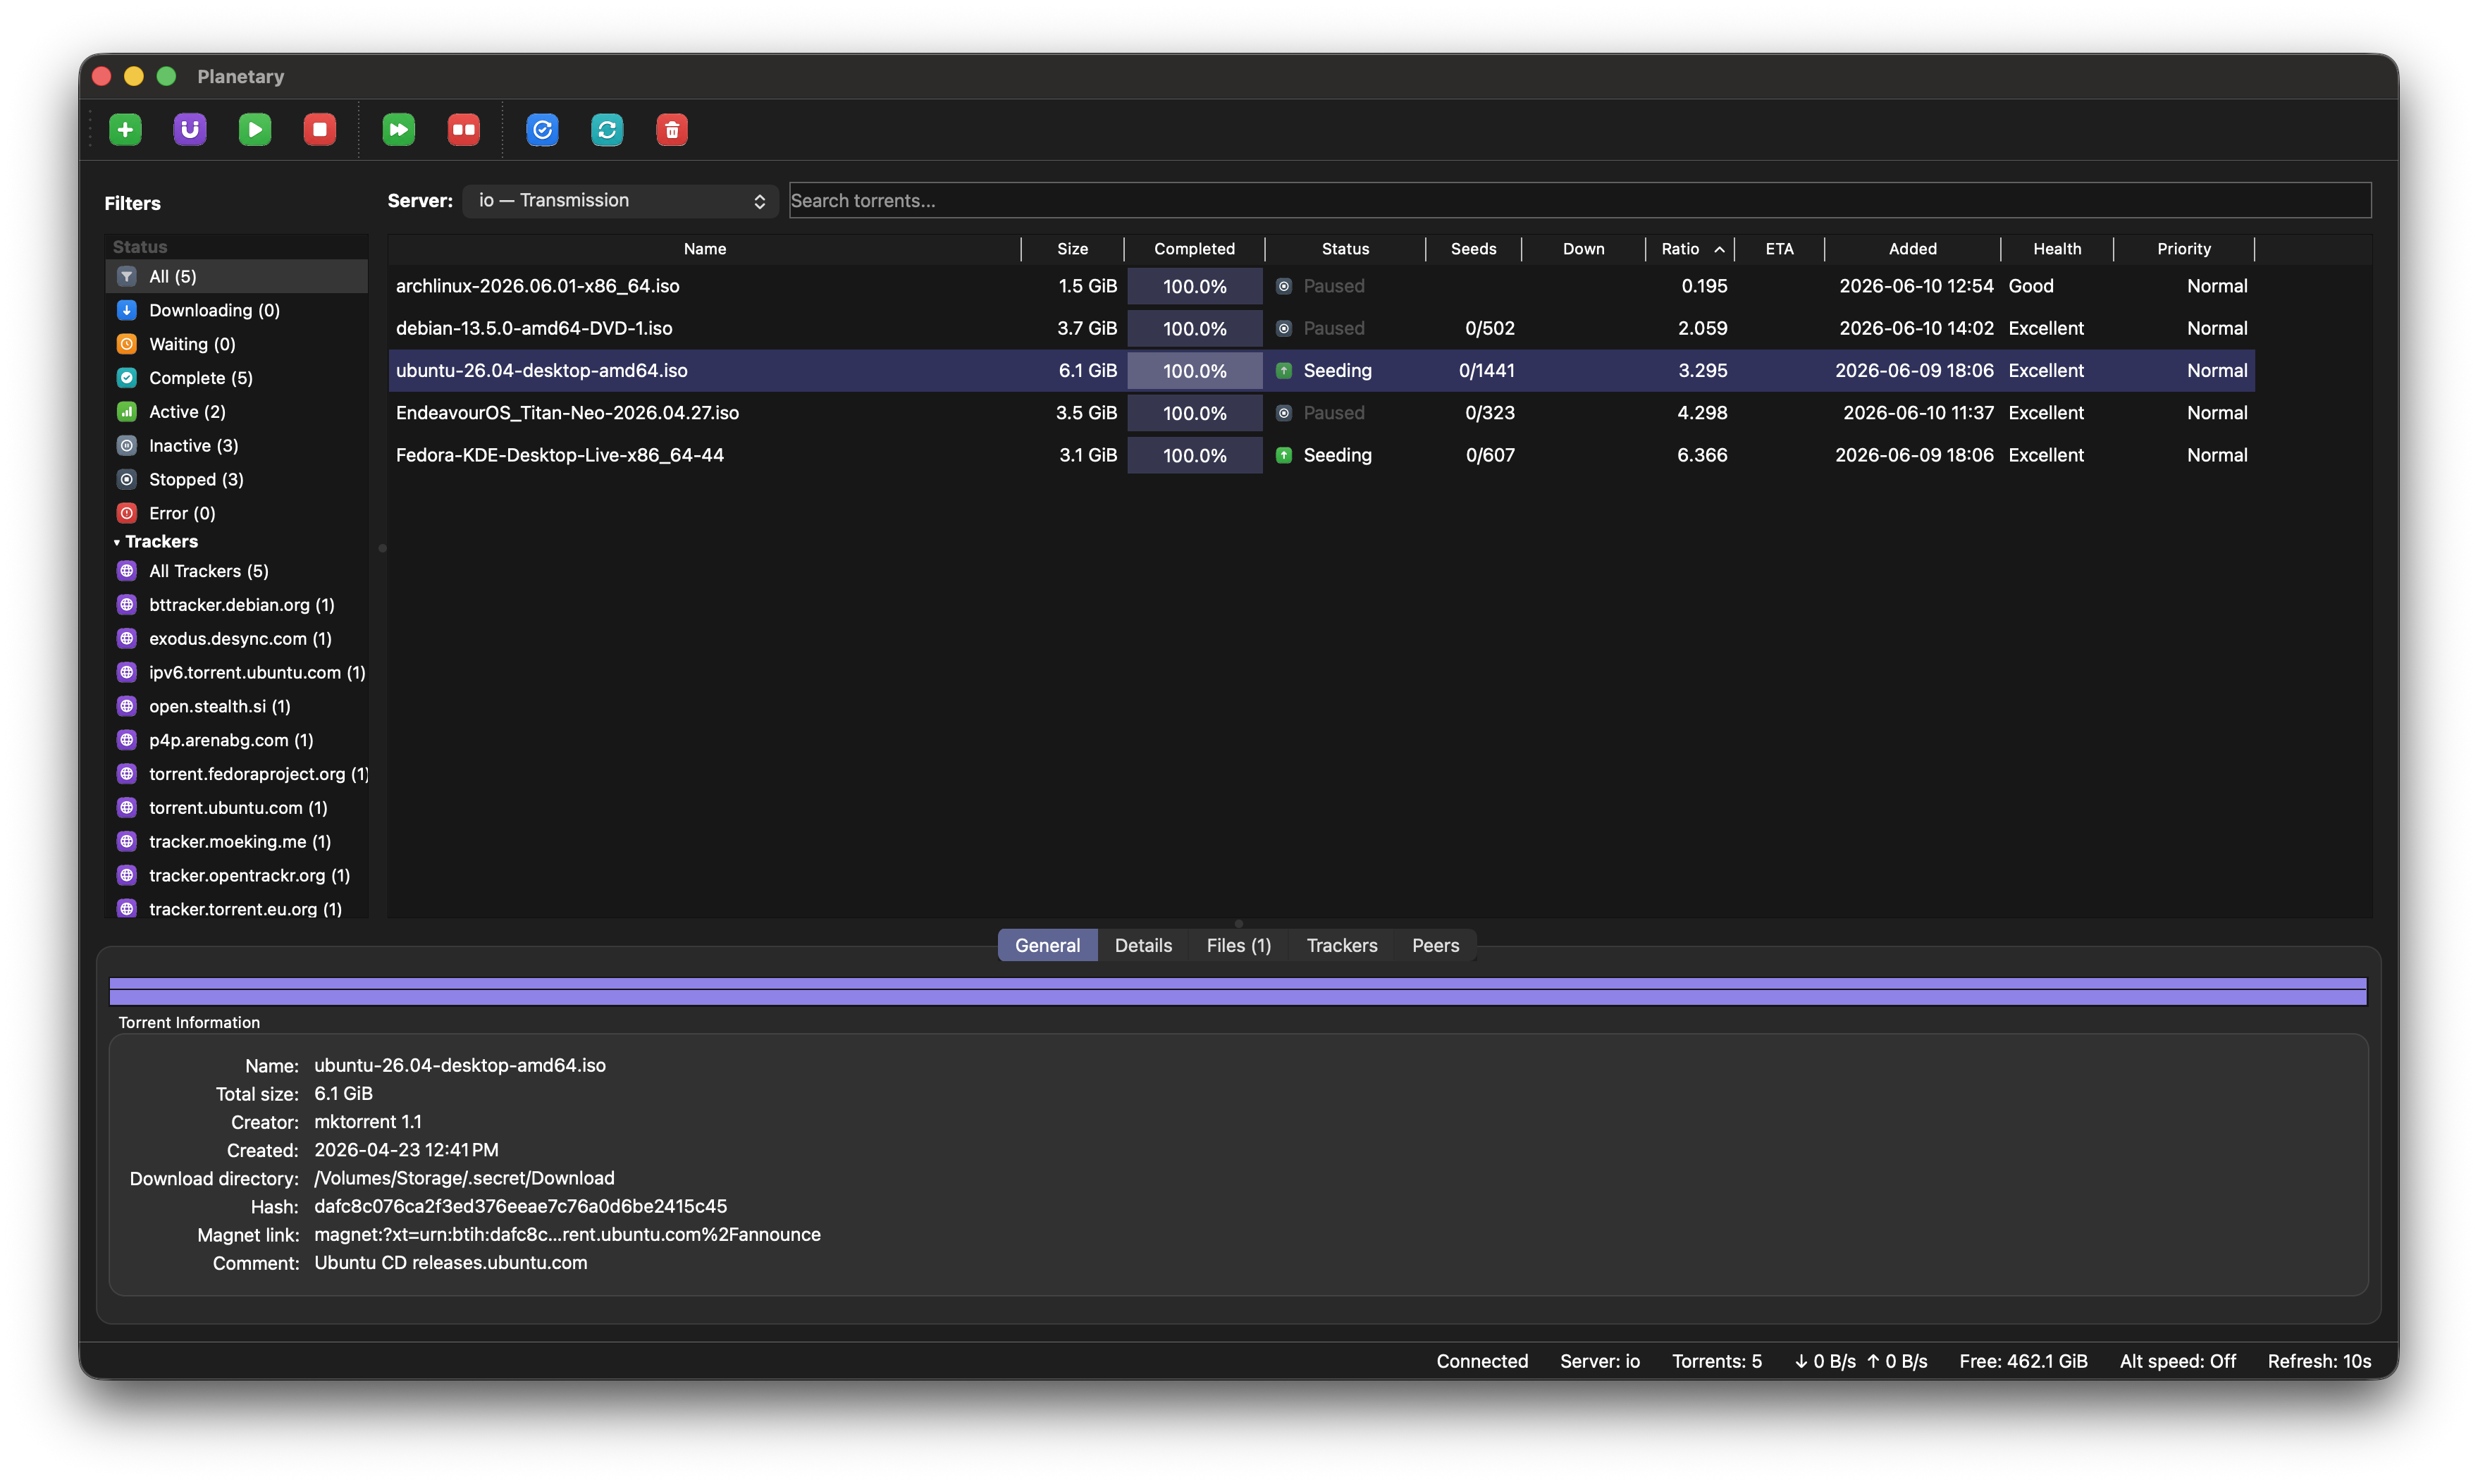Click the green Start torrent play icon
2478x1484 pixels.
tap(255, 129)
